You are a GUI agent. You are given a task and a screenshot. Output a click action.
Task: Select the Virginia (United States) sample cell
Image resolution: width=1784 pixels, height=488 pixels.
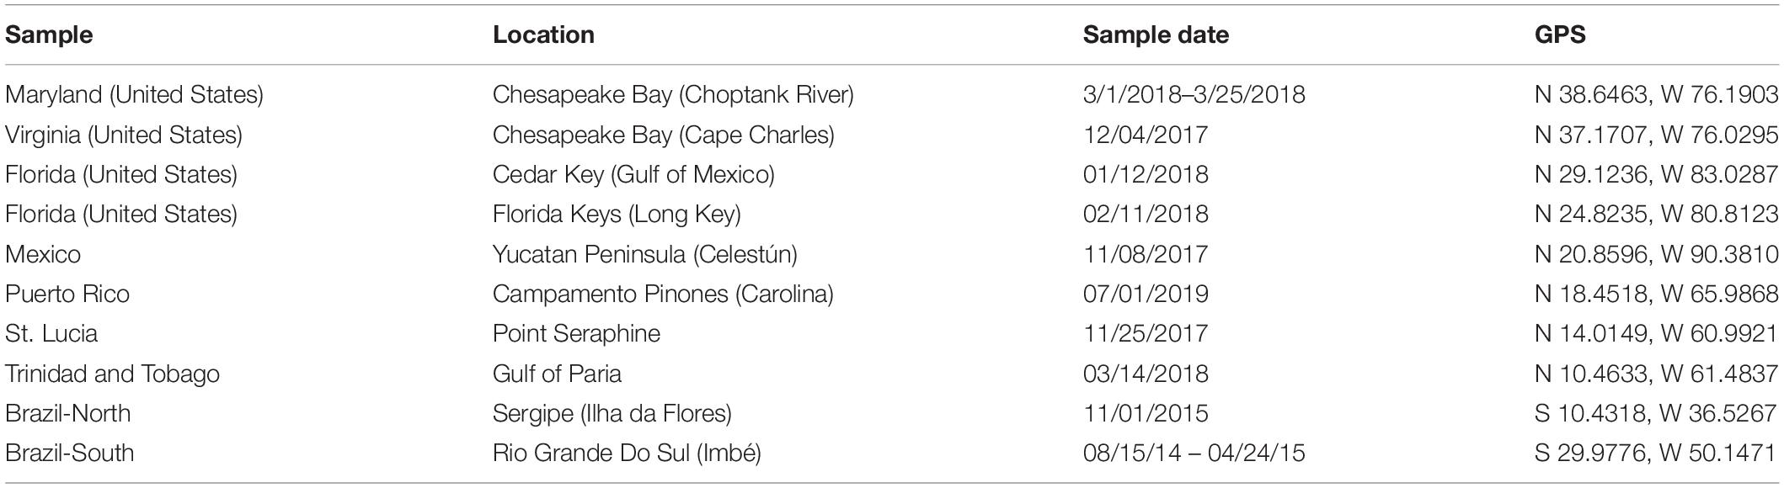click(x=124, y=135)
